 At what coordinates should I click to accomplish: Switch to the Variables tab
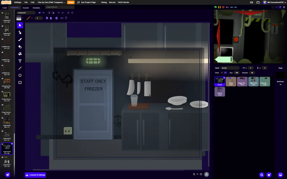point(36,8)
